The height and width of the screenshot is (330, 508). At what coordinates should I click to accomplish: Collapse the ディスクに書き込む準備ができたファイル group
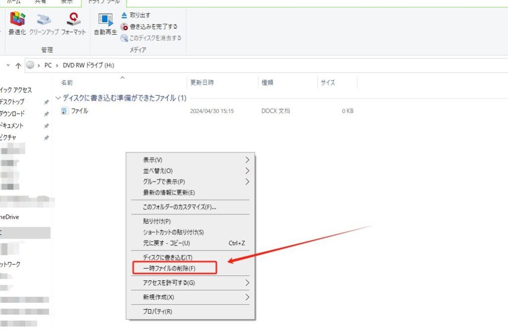58,98
